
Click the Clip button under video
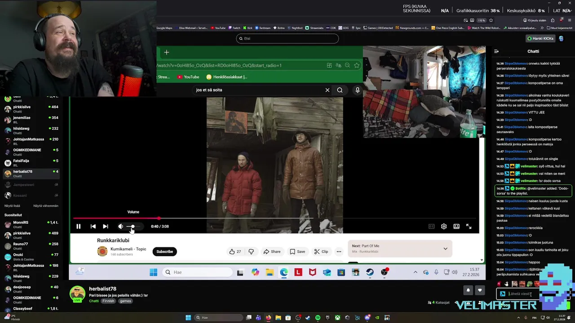pos(321,252)
